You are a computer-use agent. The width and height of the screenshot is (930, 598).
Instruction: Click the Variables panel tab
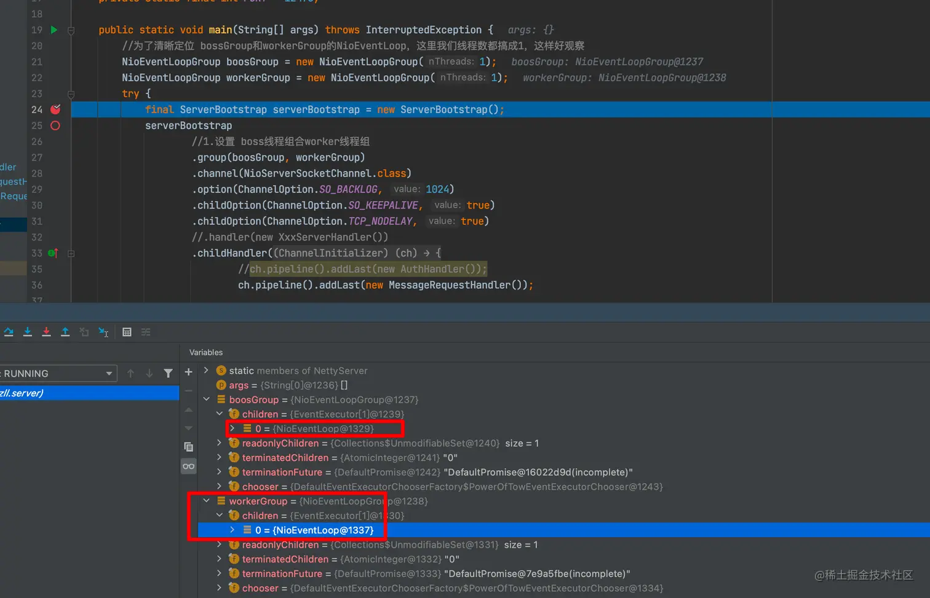pos(206,352)
